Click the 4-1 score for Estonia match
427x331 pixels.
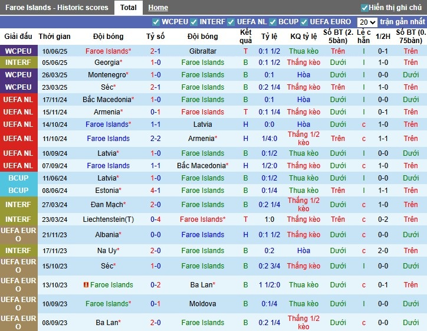pos(156,190)
